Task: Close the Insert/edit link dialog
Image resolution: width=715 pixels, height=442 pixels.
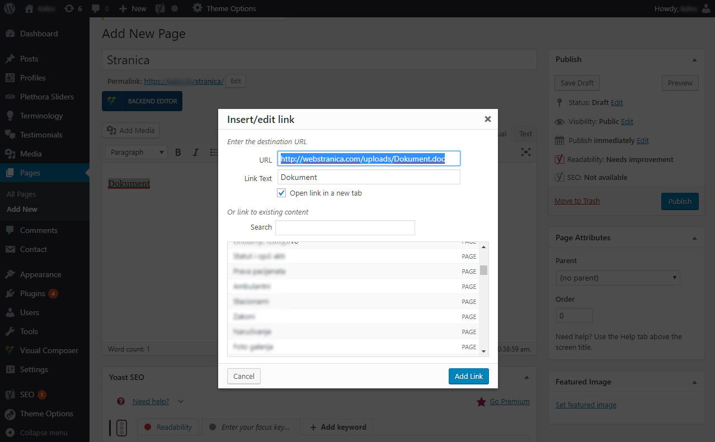Action: (487, 119)
